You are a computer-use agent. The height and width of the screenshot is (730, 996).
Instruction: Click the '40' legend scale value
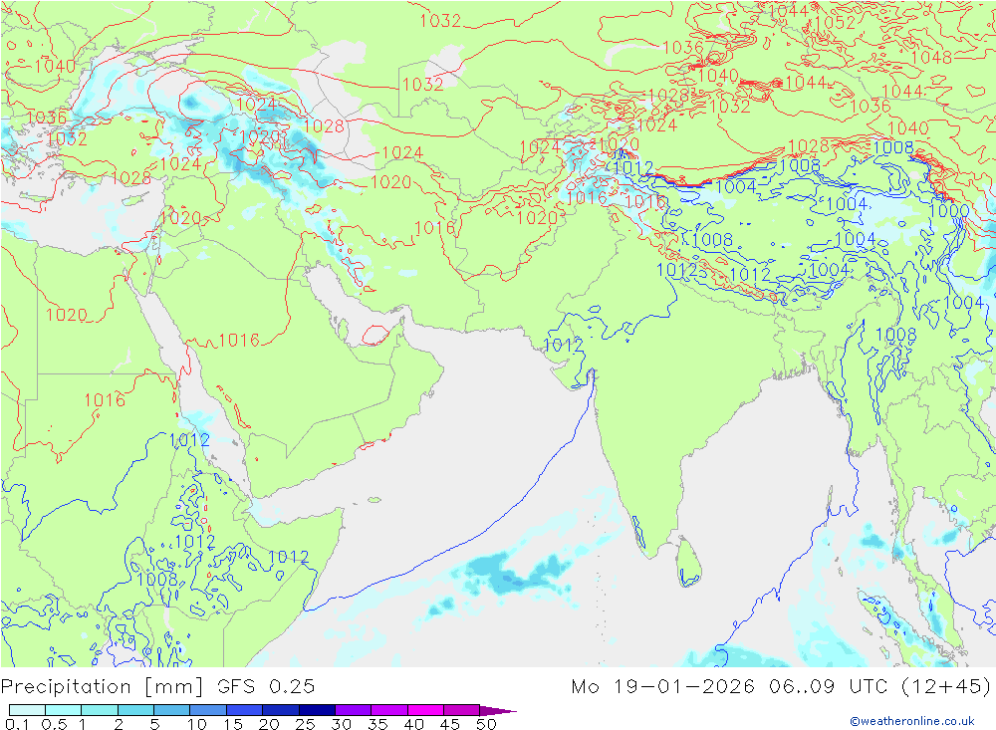[414, 724]
